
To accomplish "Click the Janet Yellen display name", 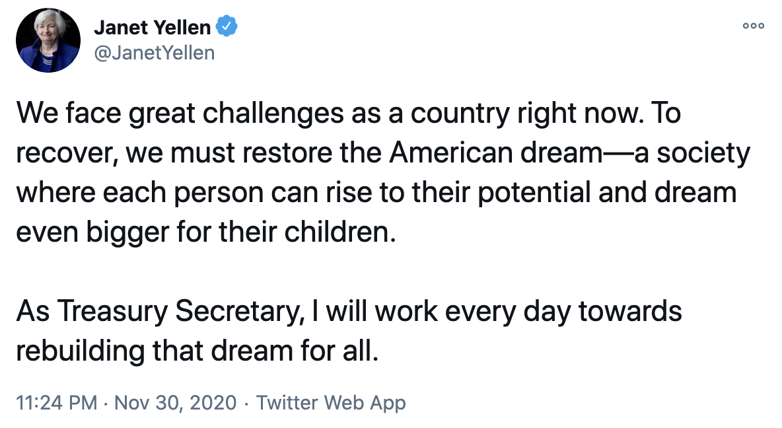I will tap(153, 28).
